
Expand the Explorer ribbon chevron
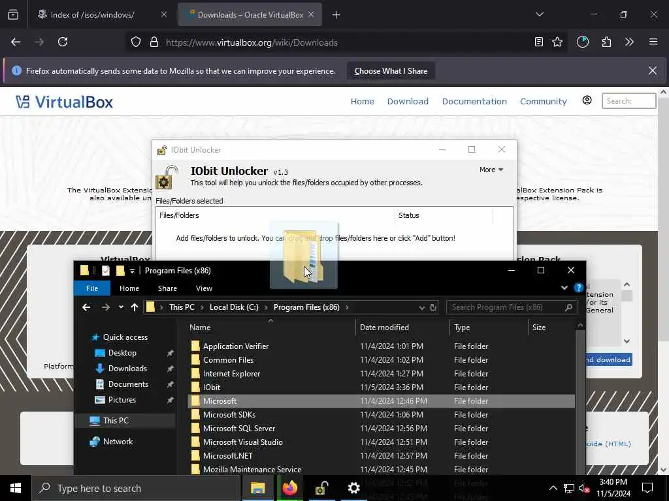pyautogui.click(x=564, y=288)
